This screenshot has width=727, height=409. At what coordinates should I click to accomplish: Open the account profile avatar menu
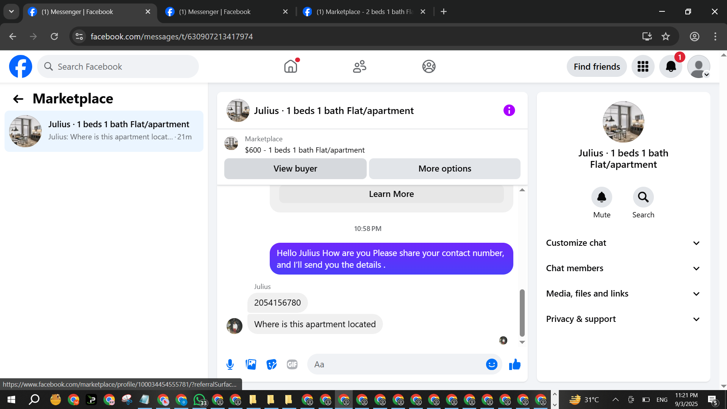coord(699,67)
